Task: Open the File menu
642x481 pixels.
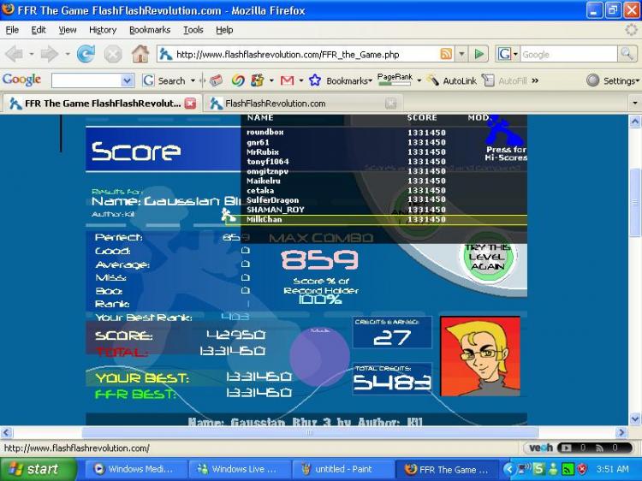Action: pos(12,30)
